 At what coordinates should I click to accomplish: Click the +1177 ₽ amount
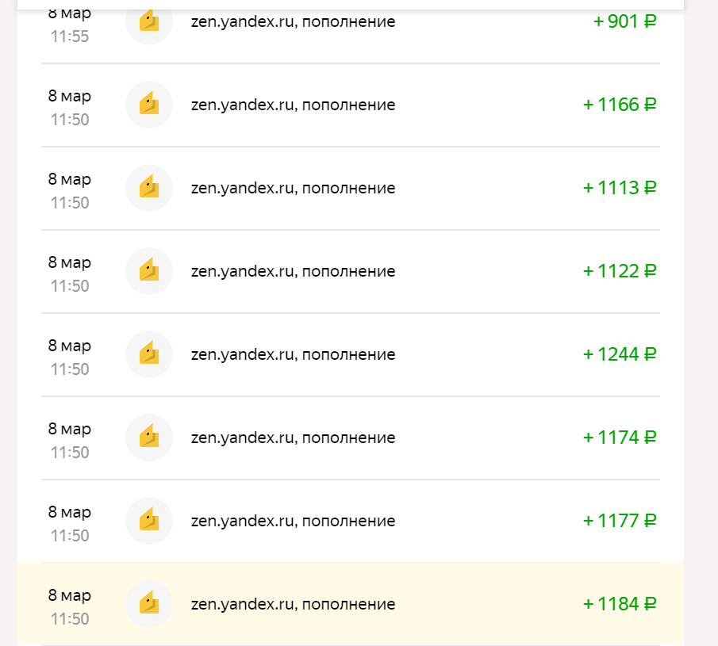pyautogui.click(x=620, y=521)
